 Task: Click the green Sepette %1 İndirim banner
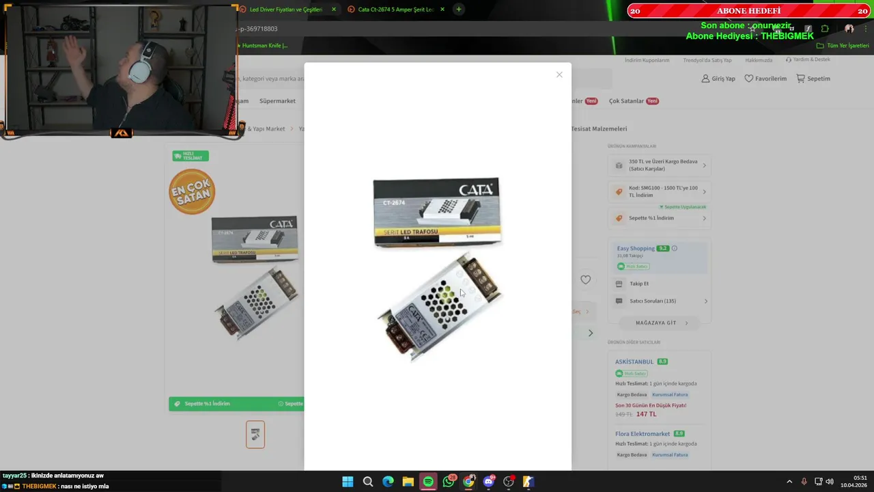236,404
